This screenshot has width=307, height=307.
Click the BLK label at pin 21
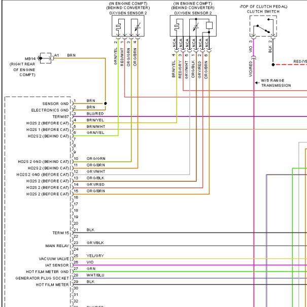90,230
